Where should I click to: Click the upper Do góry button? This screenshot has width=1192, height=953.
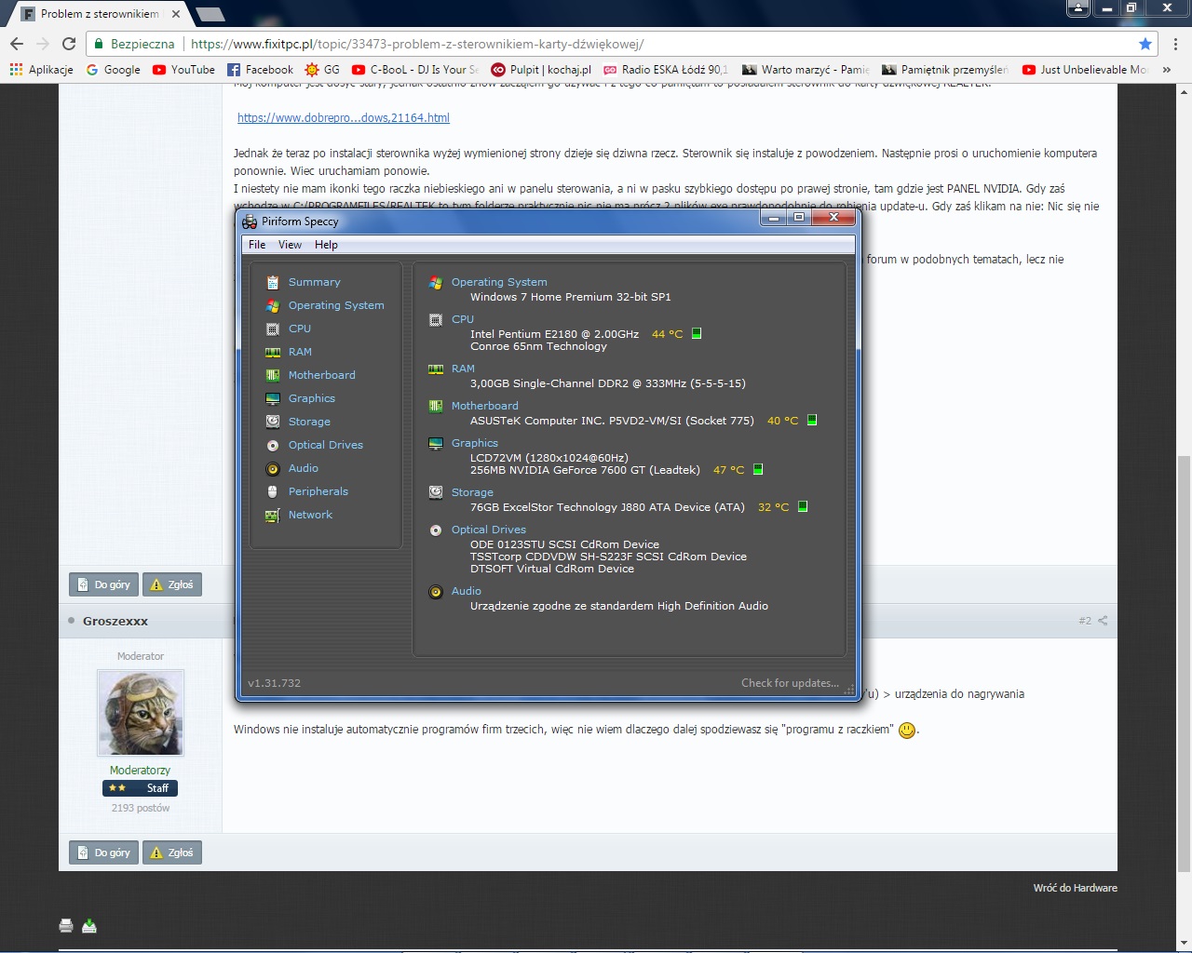(x=103, y=584)
